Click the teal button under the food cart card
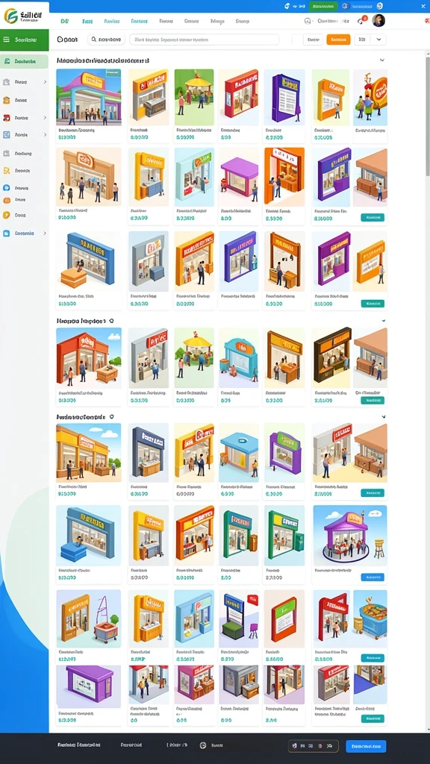Image resolution: width=430 pixels, height=764 pixels. 373,658
